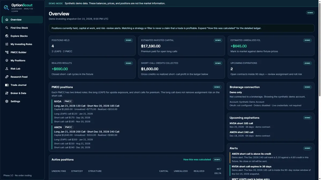The height and width of the screenshot is (180, 321).
Task: Click the STRUCTURE column header
Action: [95, 171]
